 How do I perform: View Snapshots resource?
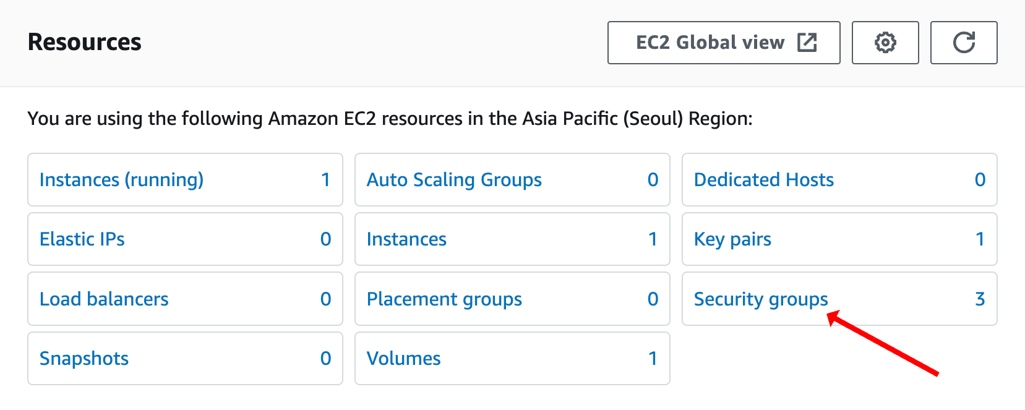(x=84, y=359)
